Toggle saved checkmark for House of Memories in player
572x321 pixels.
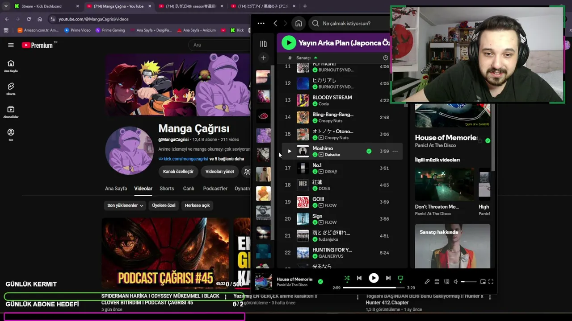320,282
